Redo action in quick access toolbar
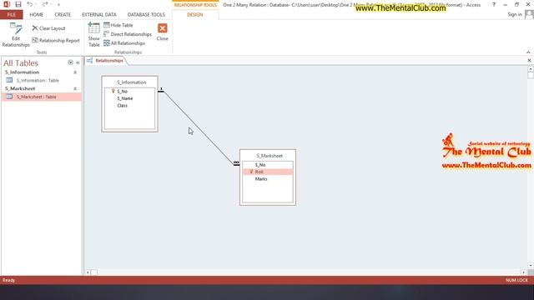The height and width of the screenshot is (300, 534). click(45, 4)
